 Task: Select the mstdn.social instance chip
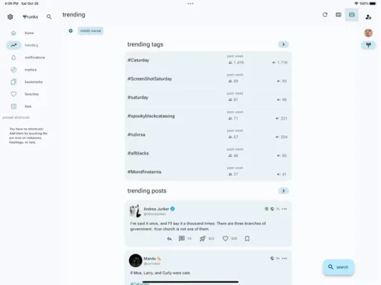pos(91,31)
